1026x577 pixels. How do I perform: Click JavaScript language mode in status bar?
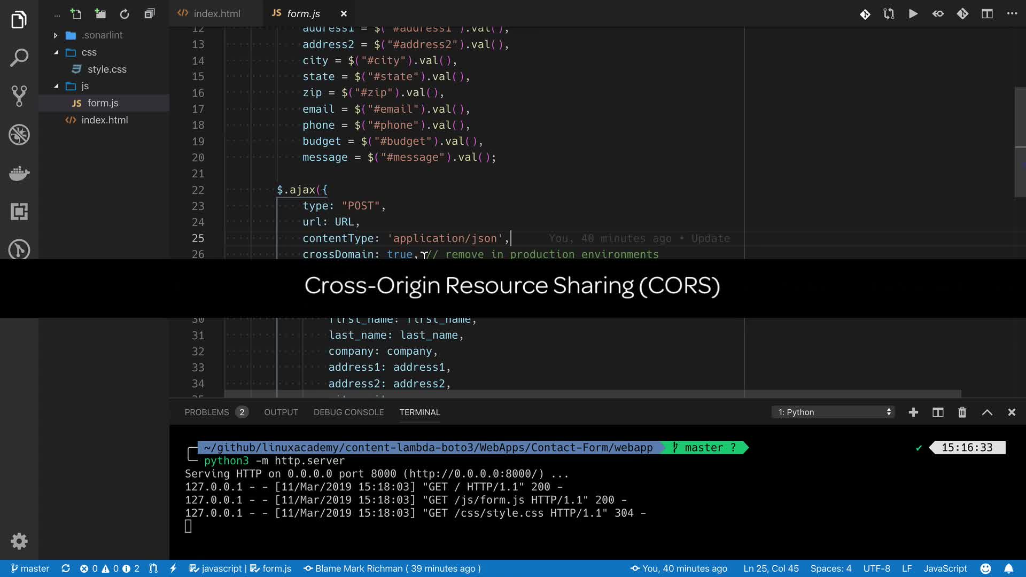945,568
